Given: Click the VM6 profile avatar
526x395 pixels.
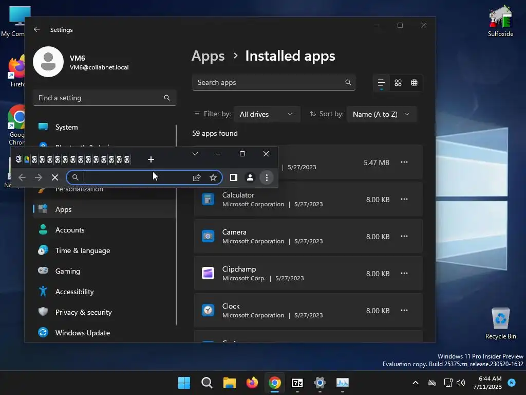Looking at the screenshot, I should 48,62.
